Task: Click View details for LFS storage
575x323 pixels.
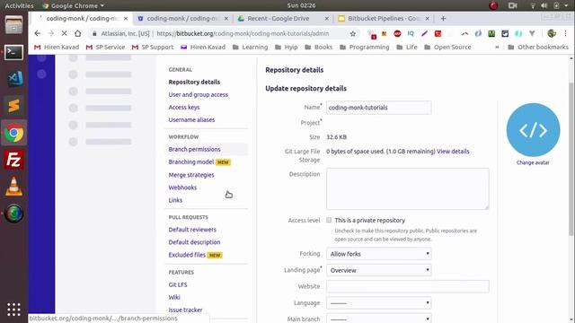Action: 453,152
